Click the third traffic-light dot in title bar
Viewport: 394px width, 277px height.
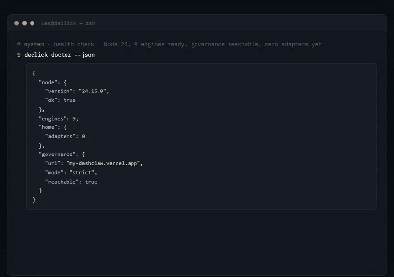[x=32, y=23]
